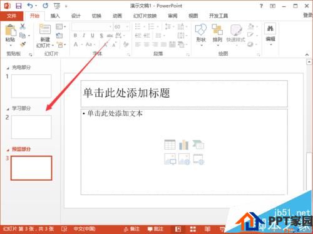Viewport: 313px width, 234px height.
Task: Switch to the Slide Show tab
Action: click(145, 16)
